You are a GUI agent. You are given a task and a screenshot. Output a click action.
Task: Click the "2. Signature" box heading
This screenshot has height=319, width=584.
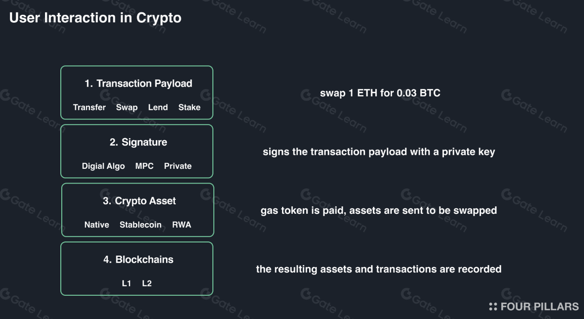click(x=138, y=143)
